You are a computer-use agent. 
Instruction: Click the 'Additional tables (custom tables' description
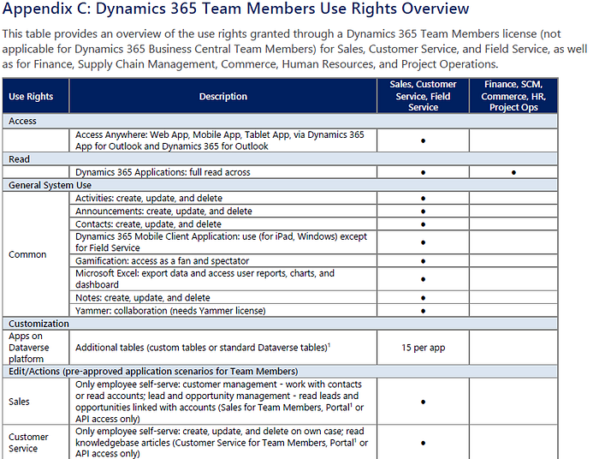(x=223, y=347)
